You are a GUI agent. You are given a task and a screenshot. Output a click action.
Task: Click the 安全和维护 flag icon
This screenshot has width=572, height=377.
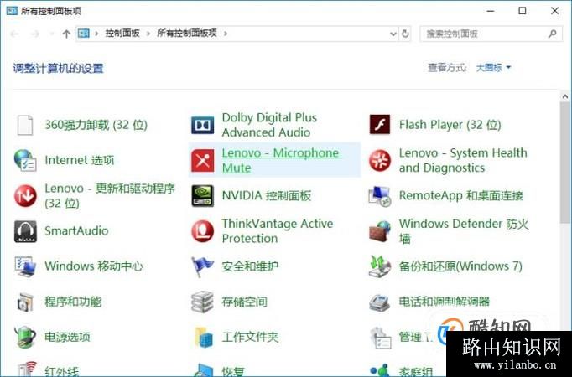(202, 266)
